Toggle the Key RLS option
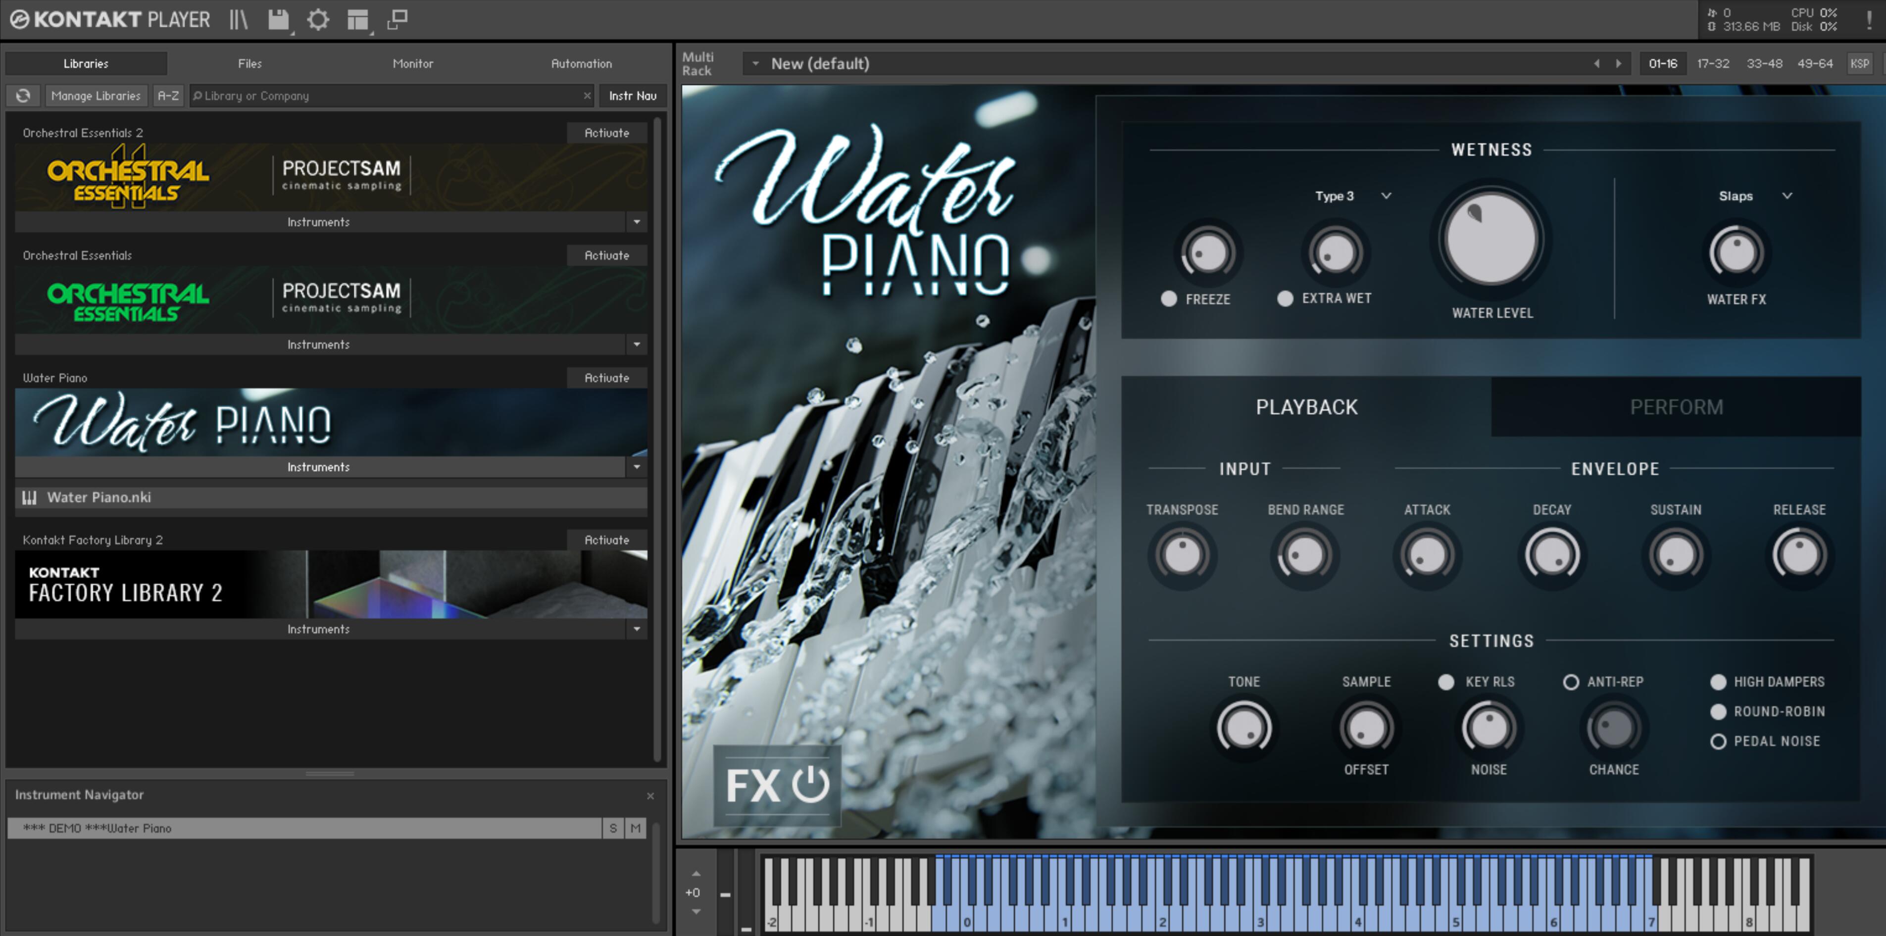The image size is (1886, 936). click(1446, 682)
